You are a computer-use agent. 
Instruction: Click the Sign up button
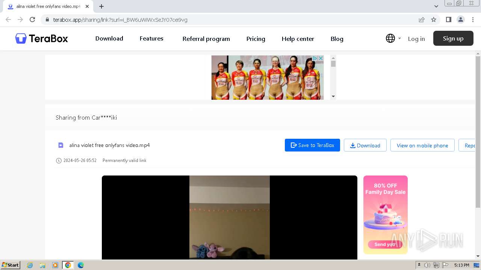(x=453, y=38)
